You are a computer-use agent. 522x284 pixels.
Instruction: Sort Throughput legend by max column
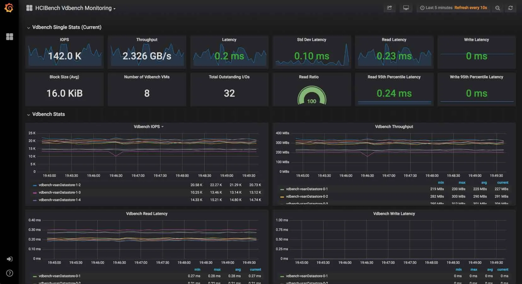tap(462, 183)
